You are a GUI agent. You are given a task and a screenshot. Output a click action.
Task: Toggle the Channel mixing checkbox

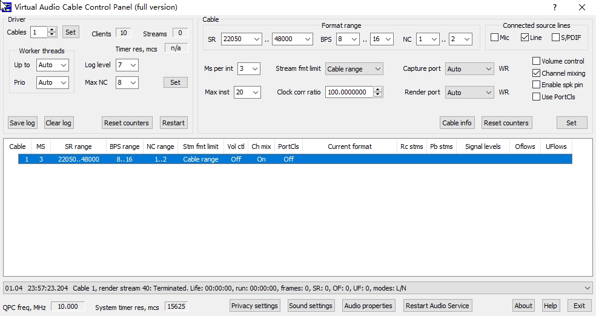(536, 73)
